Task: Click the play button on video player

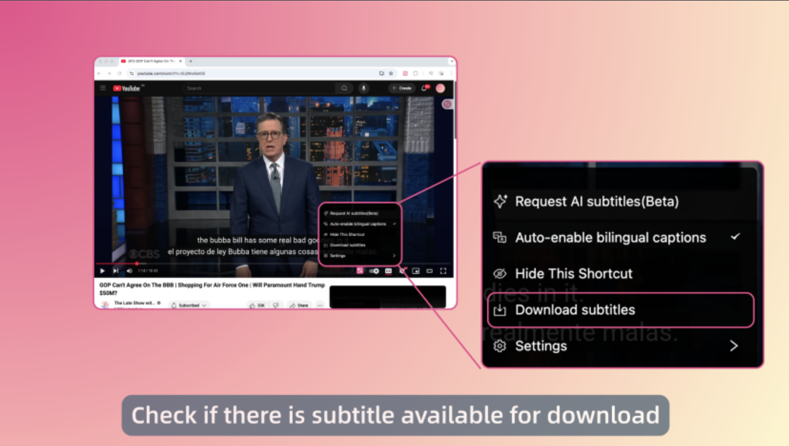Action: [x=102, y=271]
